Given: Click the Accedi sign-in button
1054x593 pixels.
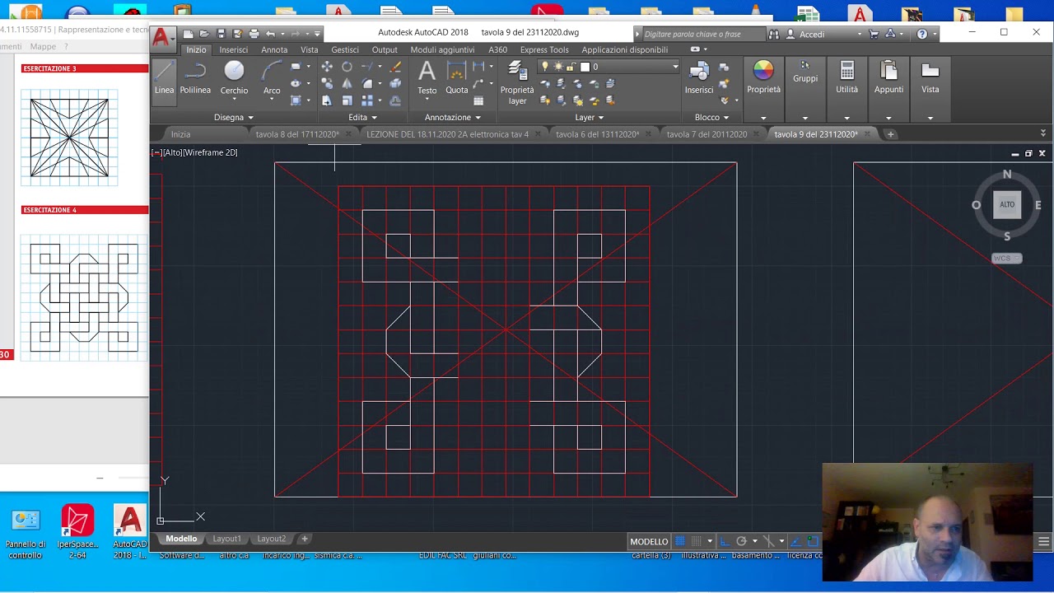Looking at the screenshot, I should pyautogui.click(x=811, y=34).
